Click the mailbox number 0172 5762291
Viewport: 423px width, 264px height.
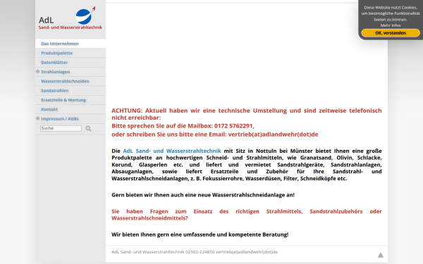(233, 126)
